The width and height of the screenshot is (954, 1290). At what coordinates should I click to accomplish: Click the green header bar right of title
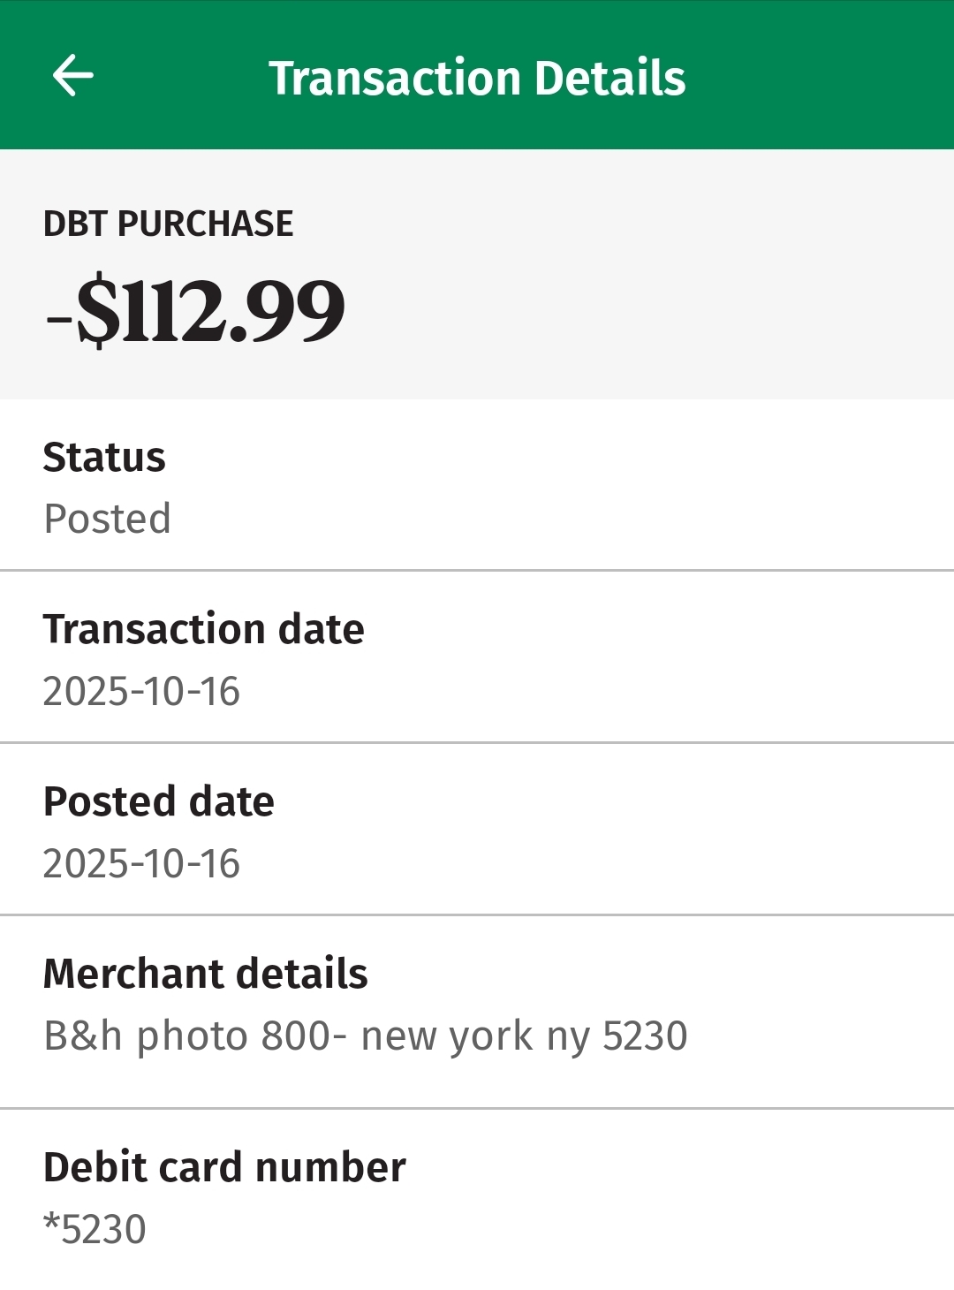coord(821,76)
